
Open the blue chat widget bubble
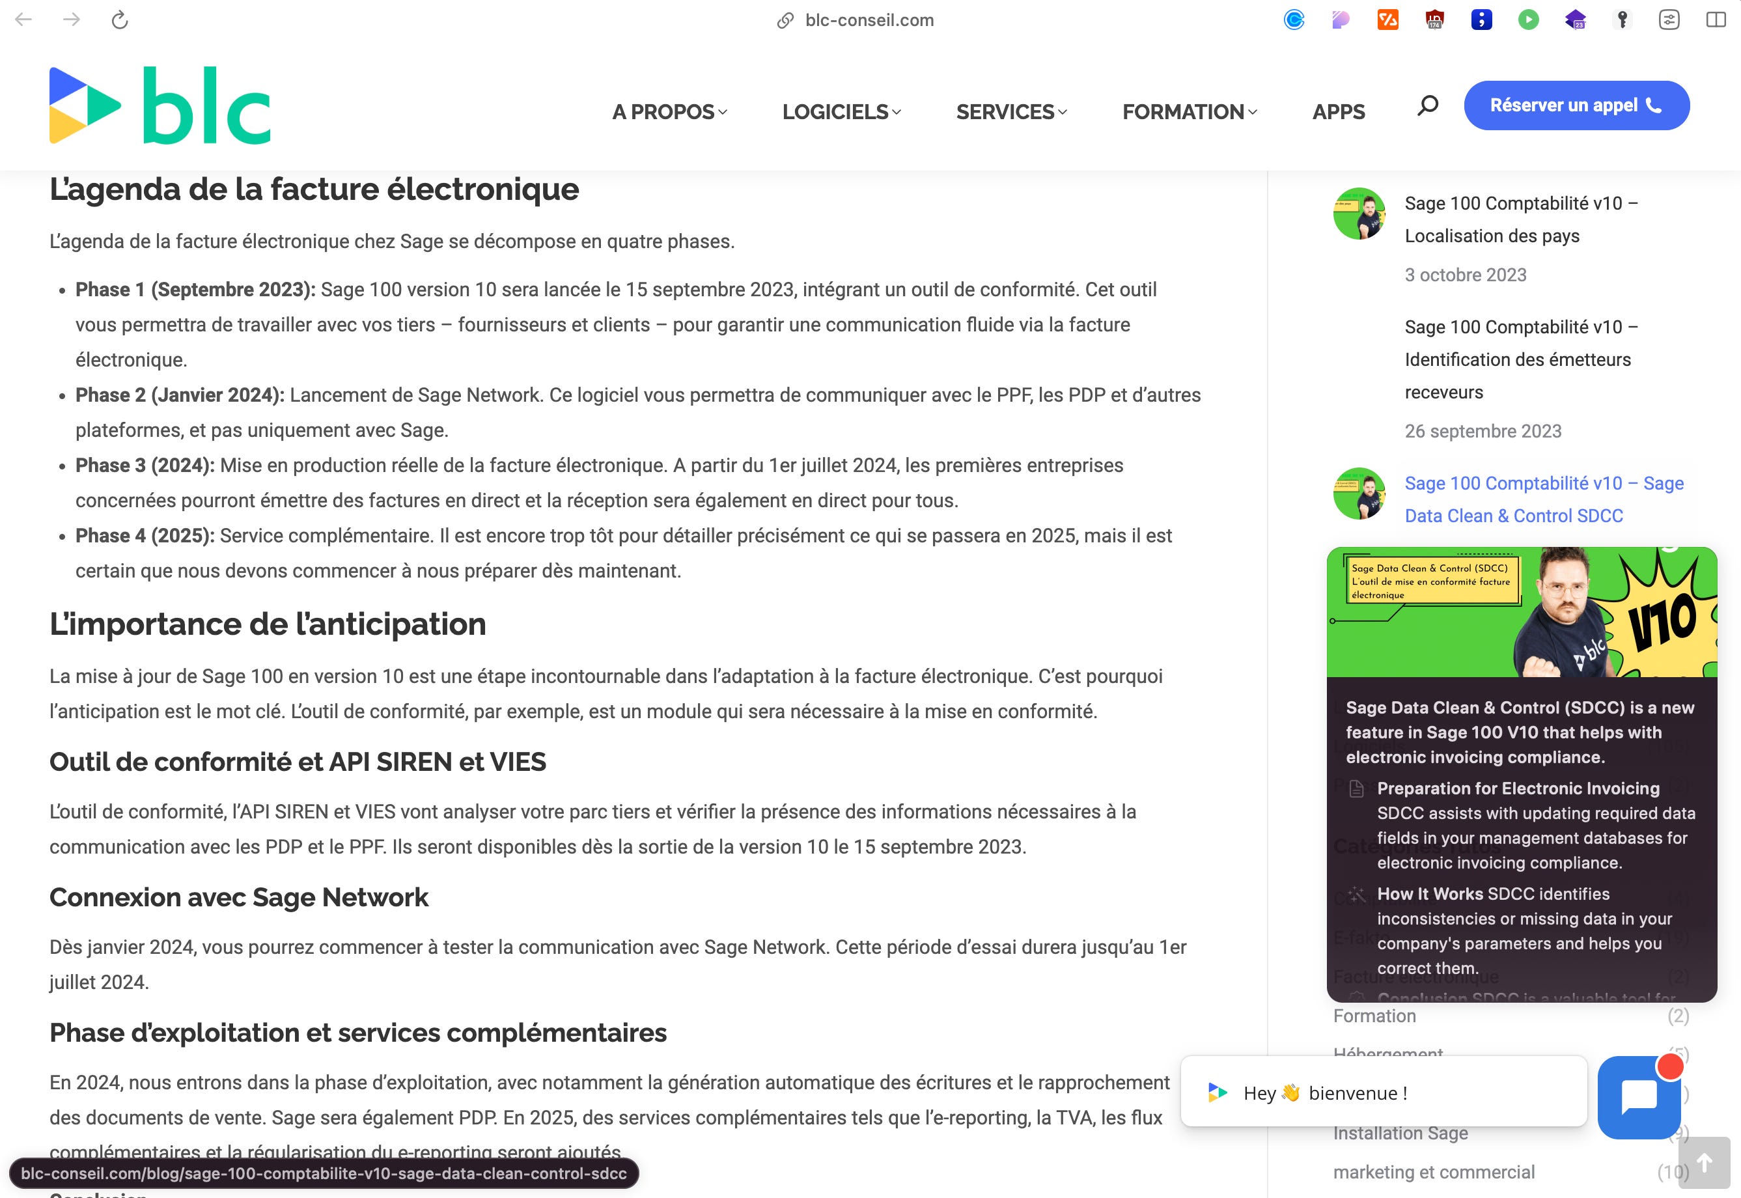pyautogui.click(x=1639, y=1098)
